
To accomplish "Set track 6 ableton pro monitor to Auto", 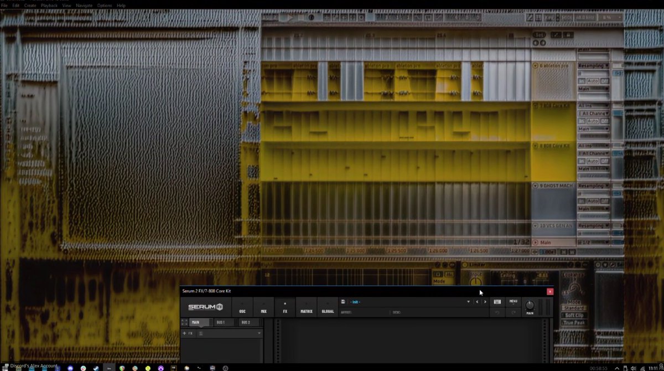I will tap(593, 81).
